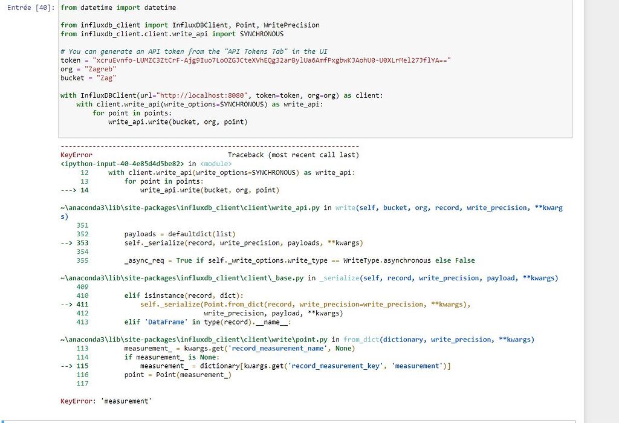The height and width of the screenshot is (423, 619).
Task: Click traceback line 411 Point.from_dict call
Action: 305,305
